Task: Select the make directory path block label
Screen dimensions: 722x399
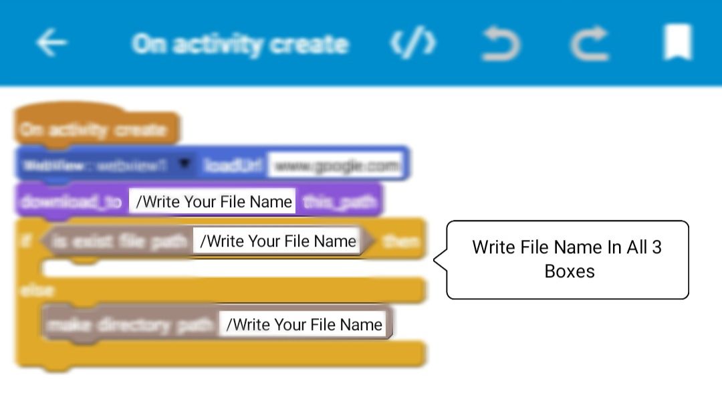Action: pyautogui.click(x=130, y=324)
